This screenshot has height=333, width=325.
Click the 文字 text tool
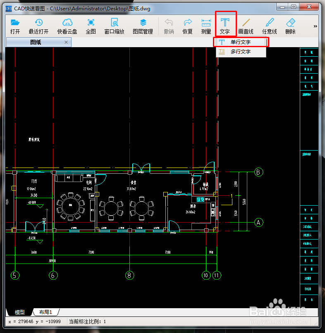(x=225, y=26)
